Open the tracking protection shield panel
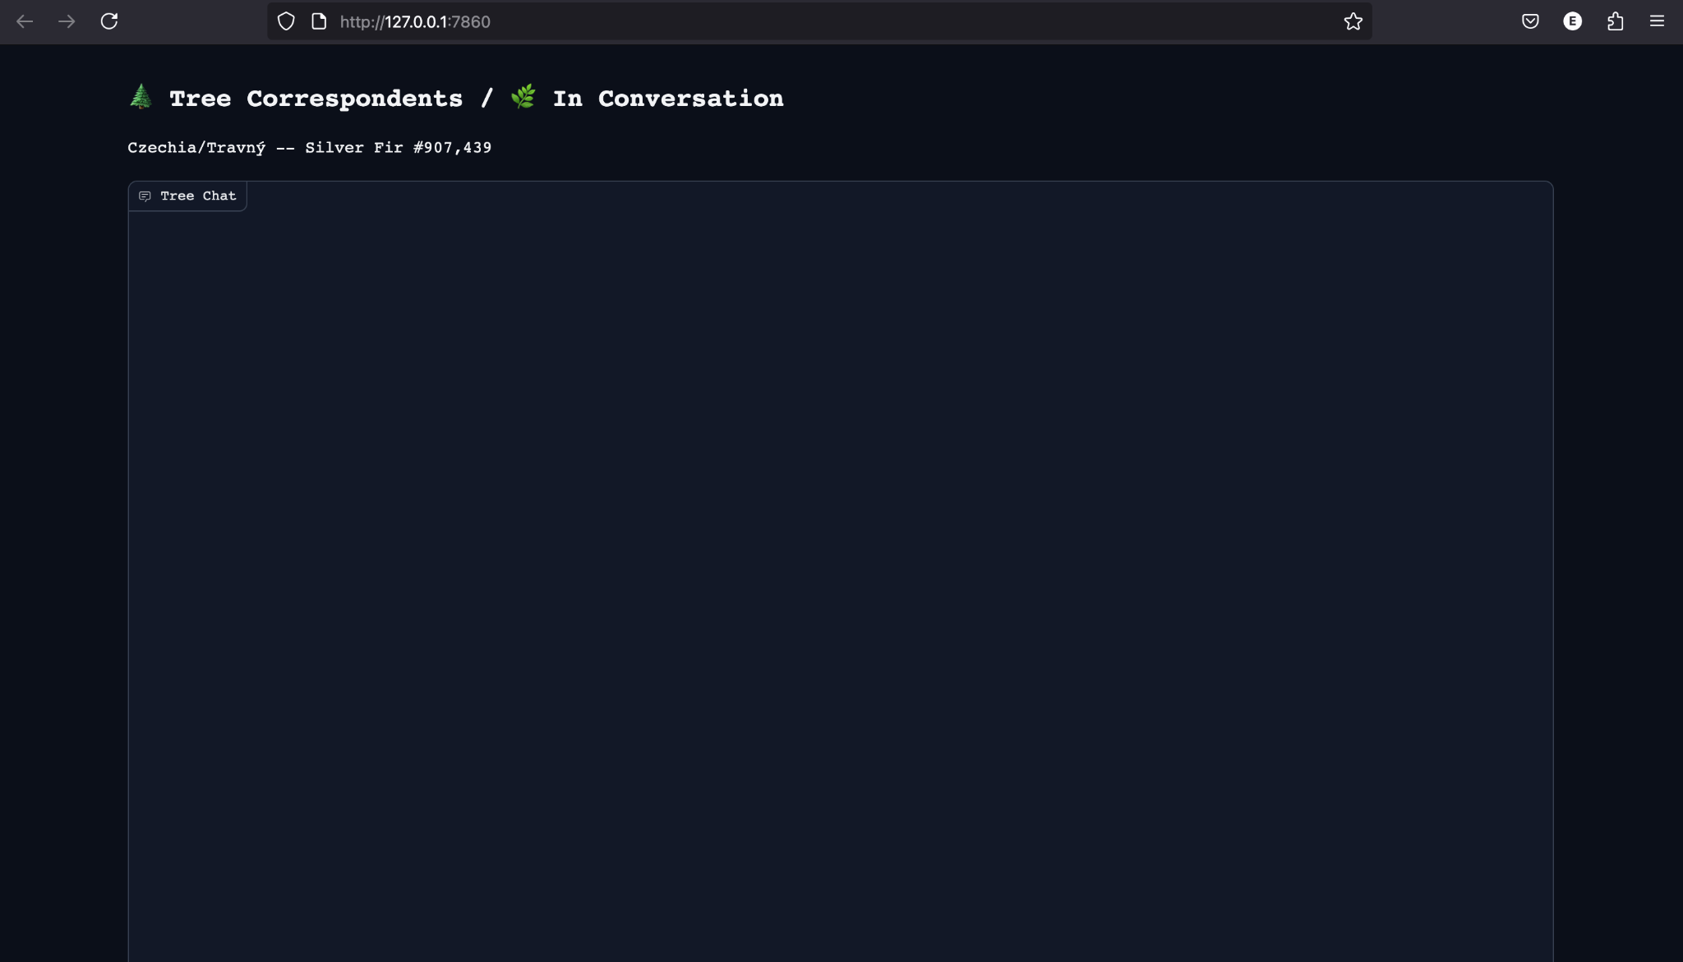1683x962 pixels. click(286, 21)
